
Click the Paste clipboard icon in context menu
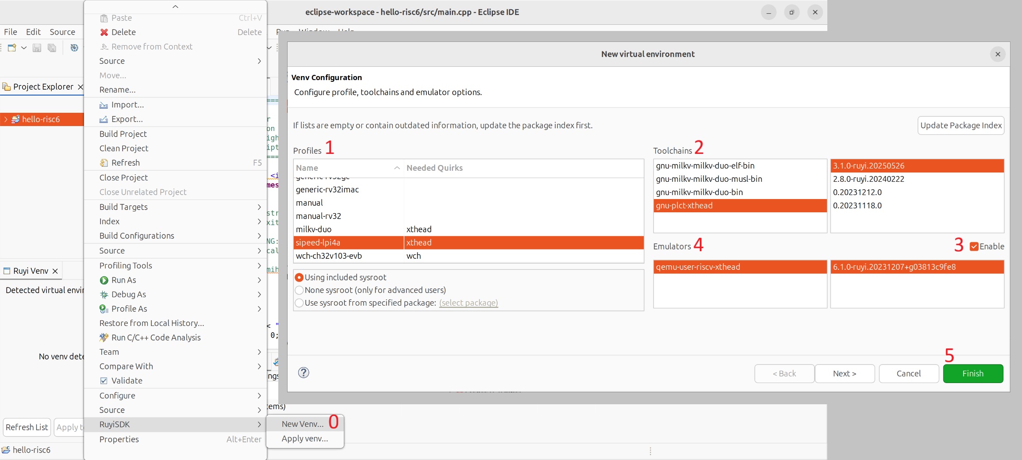tap(104, 18)
